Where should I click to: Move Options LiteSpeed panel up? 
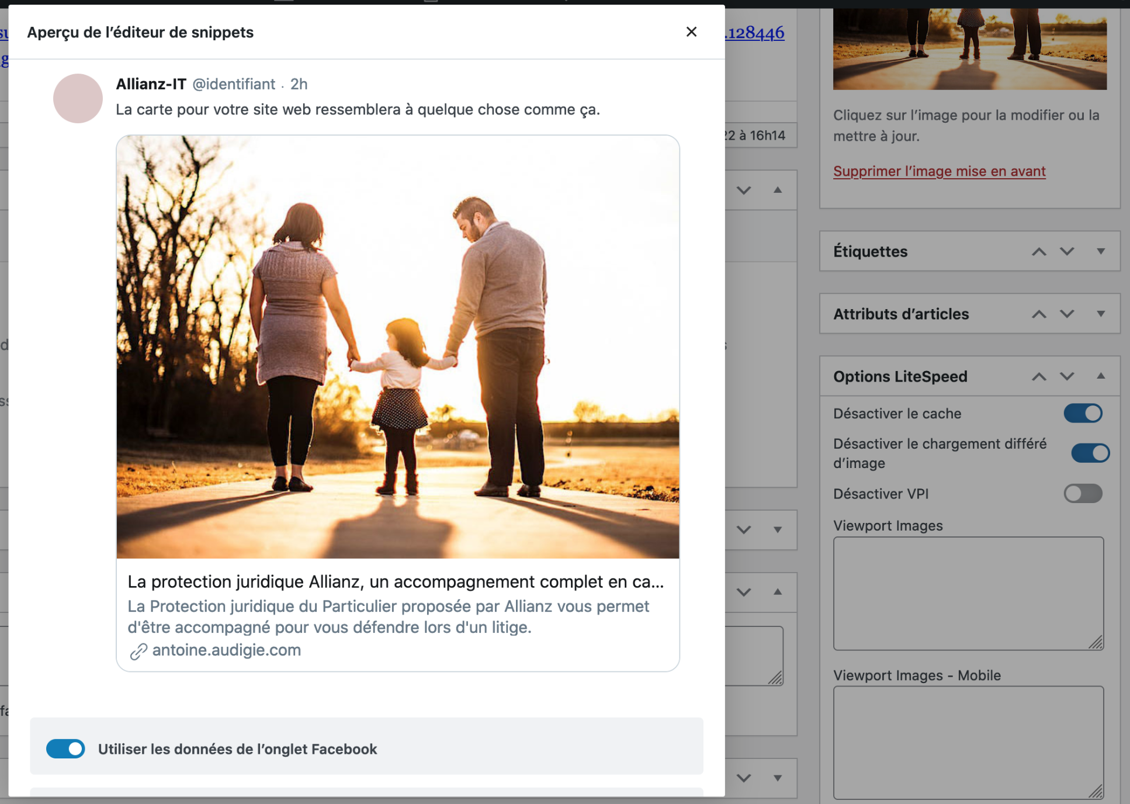tap(1039, 377)
